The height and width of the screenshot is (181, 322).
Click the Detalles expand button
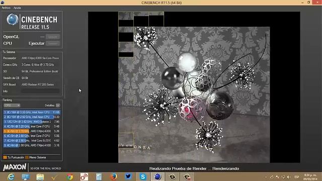(x=58, y=105)
